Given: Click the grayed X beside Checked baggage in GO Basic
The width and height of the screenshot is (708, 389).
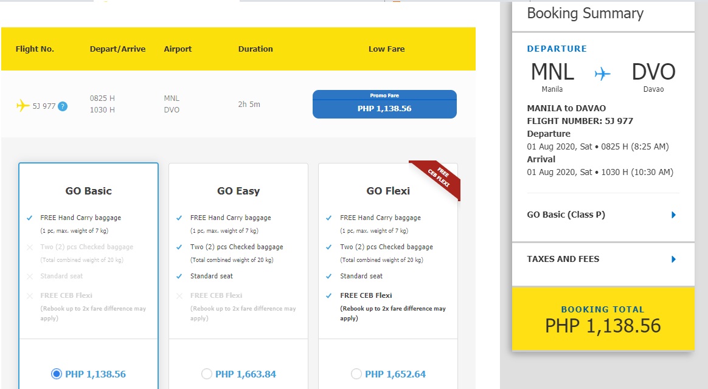Looking at the screenshot, I should coord(31,247).
